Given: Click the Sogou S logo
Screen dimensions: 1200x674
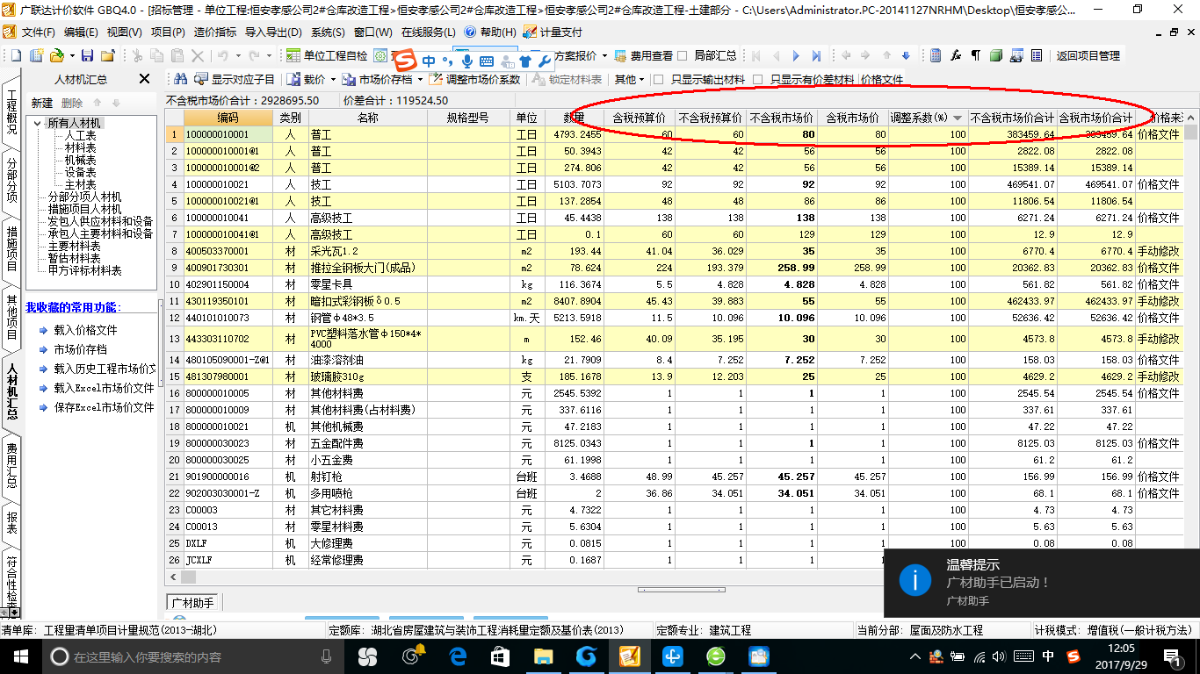Looking at the screenshot, I should point(405,61).
